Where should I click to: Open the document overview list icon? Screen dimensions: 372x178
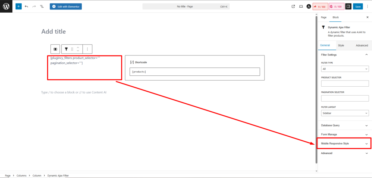tap(42, 7)
